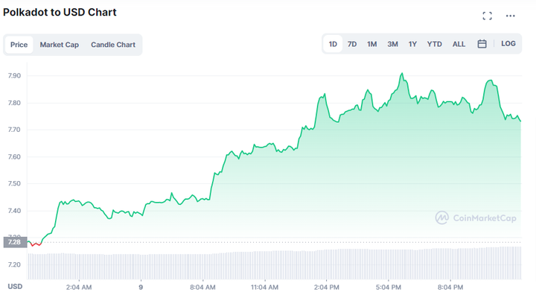Click the 8:04 PM time axis label

tap(450, 288)
